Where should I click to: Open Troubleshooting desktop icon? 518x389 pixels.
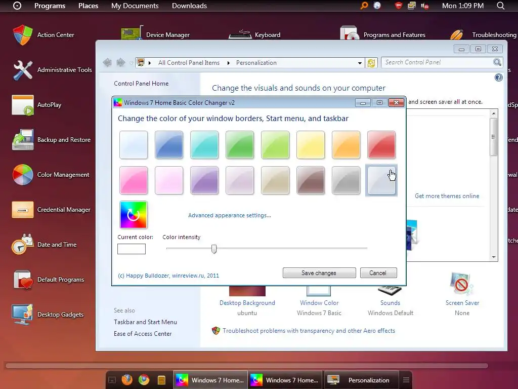483,34
